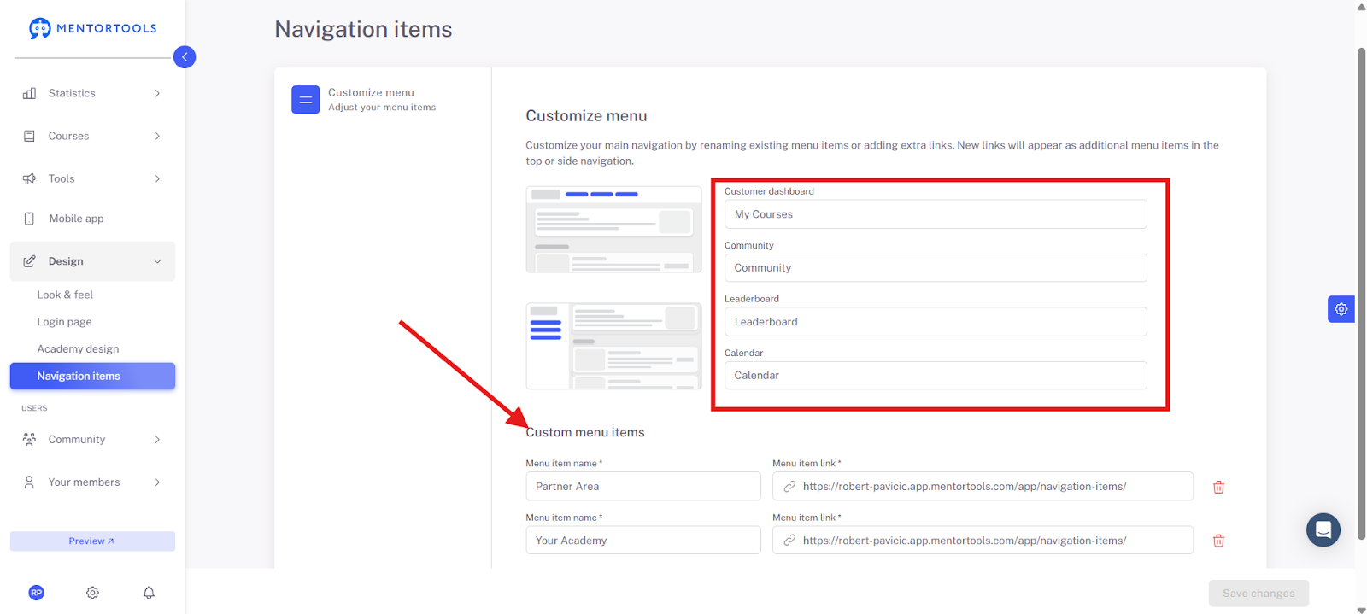The width and height of the screenshot is (1367, 614).
Task: Edit the Calendar name field
Action: point(936,376)
